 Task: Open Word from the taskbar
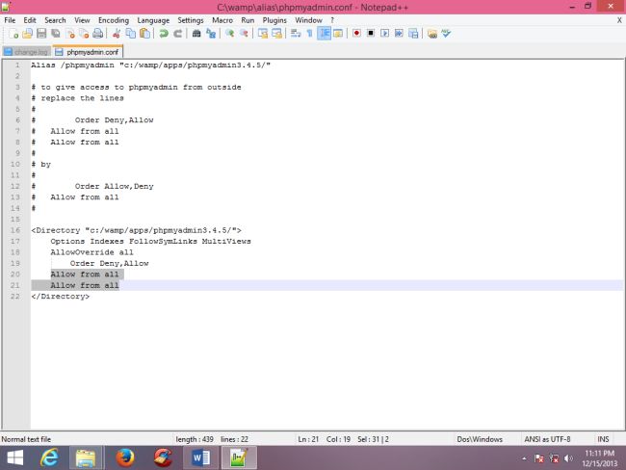201,458
